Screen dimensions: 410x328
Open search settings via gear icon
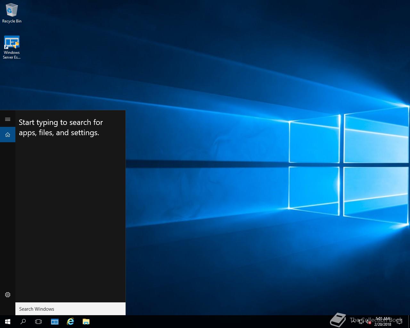pos(8,295)
